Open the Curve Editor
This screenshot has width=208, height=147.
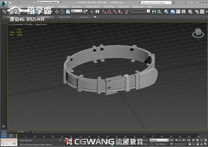tap(178, 12)
